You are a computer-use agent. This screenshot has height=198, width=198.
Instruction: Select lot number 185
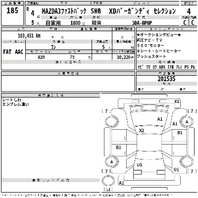12,11
